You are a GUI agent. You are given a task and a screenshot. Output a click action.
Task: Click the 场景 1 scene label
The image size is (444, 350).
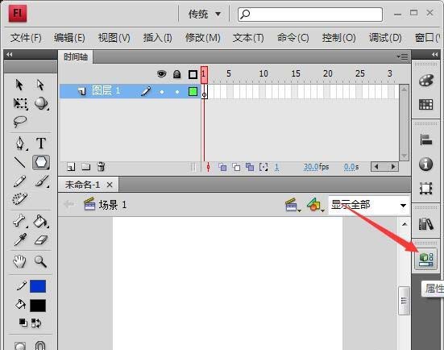pos(113,205)
